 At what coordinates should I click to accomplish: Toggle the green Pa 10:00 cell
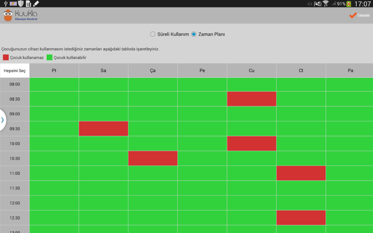click(349, 144)
